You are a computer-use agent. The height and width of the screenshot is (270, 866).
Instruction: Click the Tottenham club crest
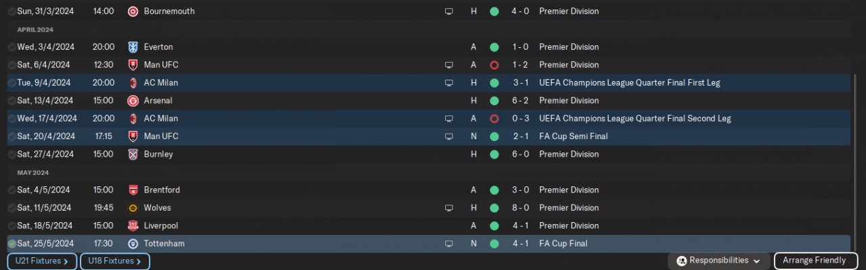133,244
